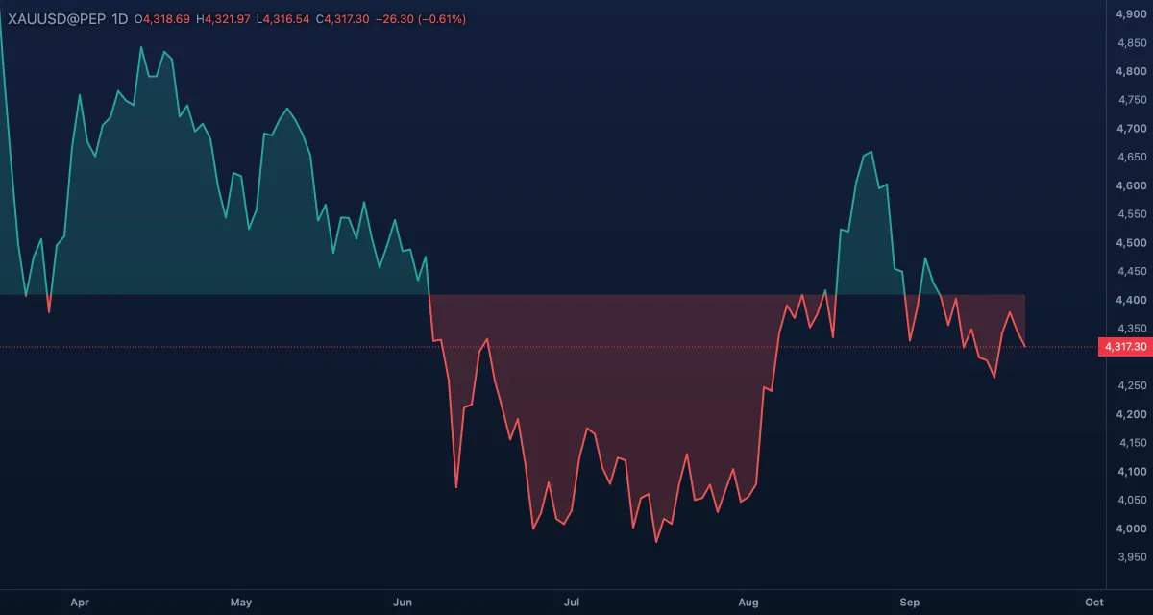Click the 4,450 price axis label
This screenshot has height=615, width=1153.
1131,272
